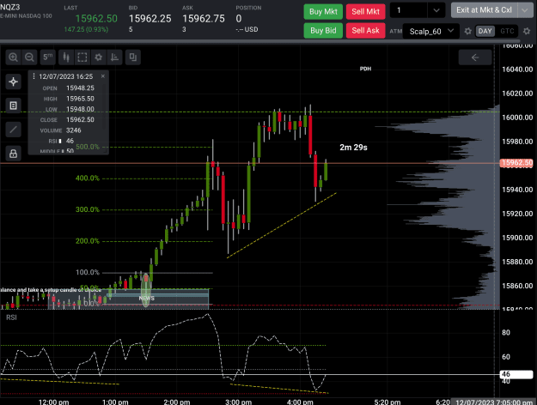Click the ask price 15962.75
537x405 pixels.
pos(204,19)
